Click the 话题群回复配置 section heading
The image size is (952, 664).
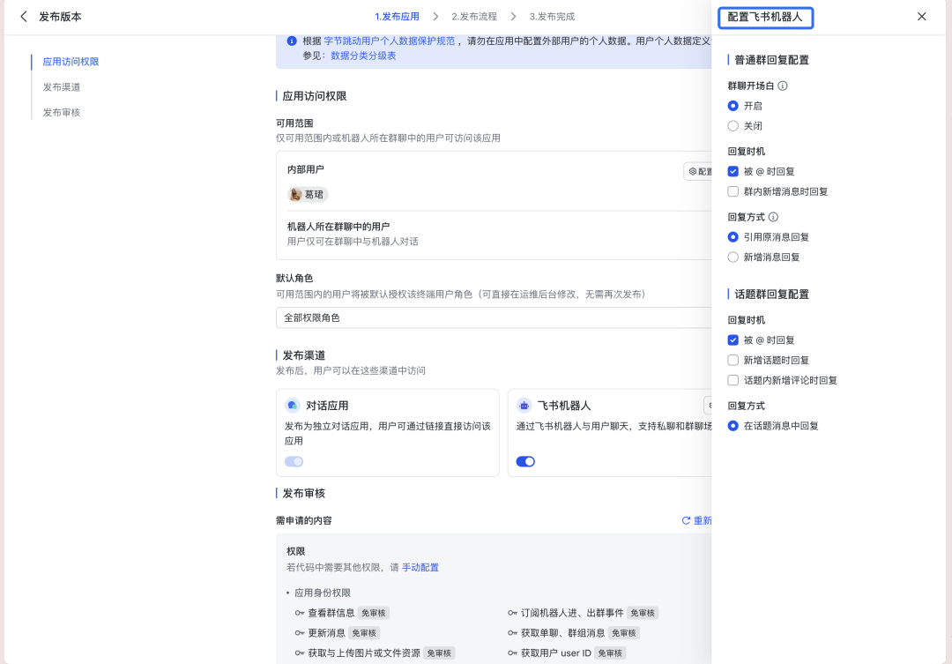click(771, 294)
